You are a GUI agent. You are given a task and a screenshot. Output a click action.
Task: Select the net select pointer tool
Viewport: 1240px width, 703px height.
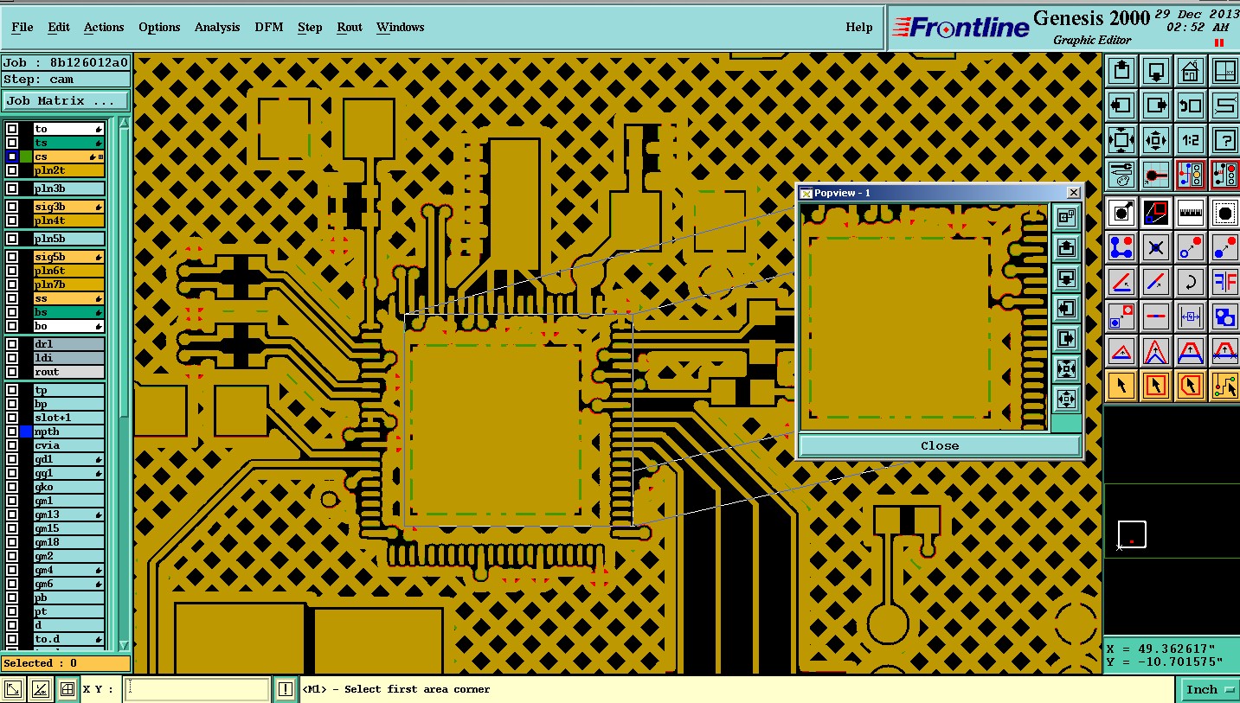[1225, 386]
